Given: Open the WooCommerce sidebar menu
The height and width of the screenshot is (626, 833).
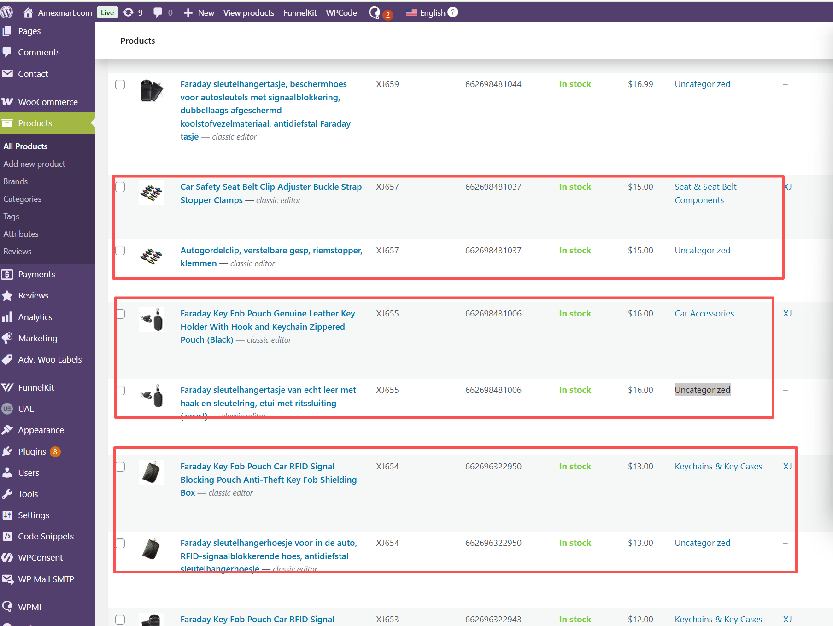Looking at the screenshot, I should point(47,102).
